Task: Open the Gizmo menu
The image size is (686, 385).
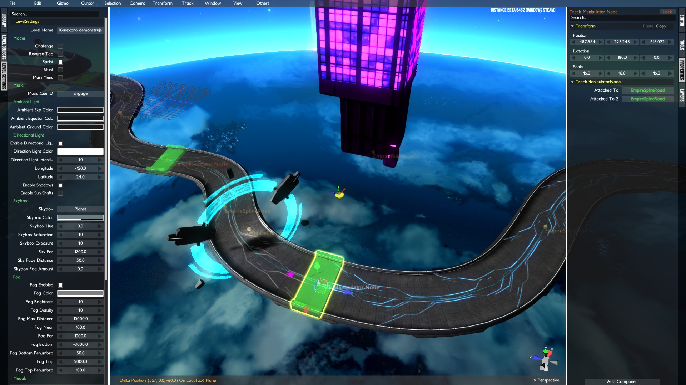Action: (x=63, y=3)
